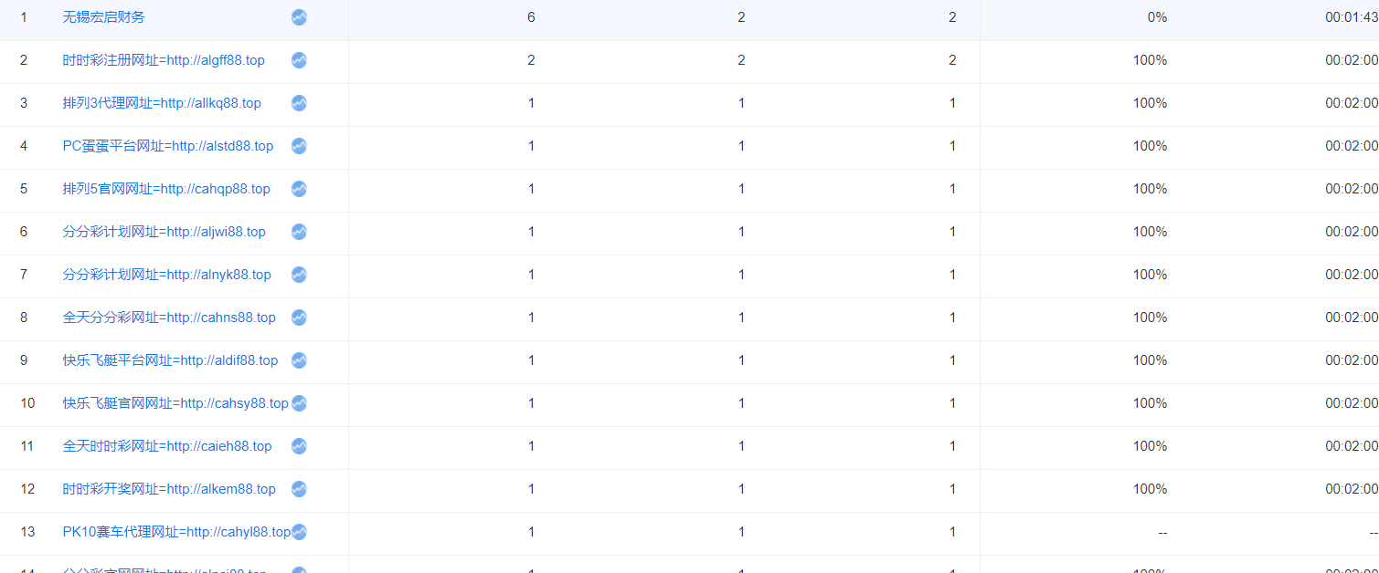The width and height of the screenshot is (1379, 573).
Task: Open the 无锡宏启财务 keyword link
Action: click(x=103, y=17)
